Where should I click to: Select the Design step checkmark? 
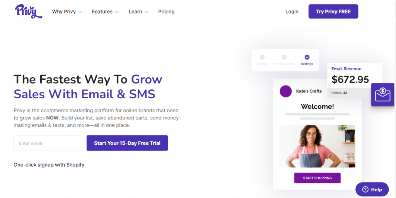(262, 57)
